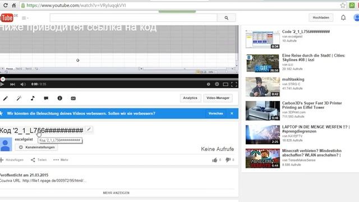Click thumbnail of Code '2_1_L756 video
359x202 pixels.
pos(263,39)
